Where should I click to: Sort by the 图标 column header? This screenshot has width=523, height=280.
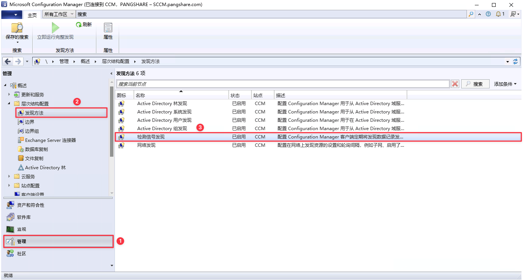click(x=124, y=95)
